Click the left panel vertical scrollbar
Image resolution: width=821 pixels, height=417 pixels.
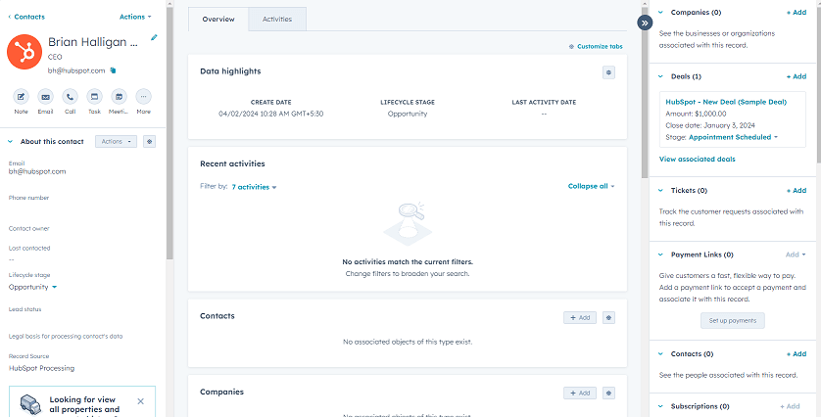point(169,133)
